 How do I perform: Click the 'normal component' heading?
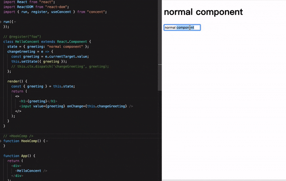203,12
